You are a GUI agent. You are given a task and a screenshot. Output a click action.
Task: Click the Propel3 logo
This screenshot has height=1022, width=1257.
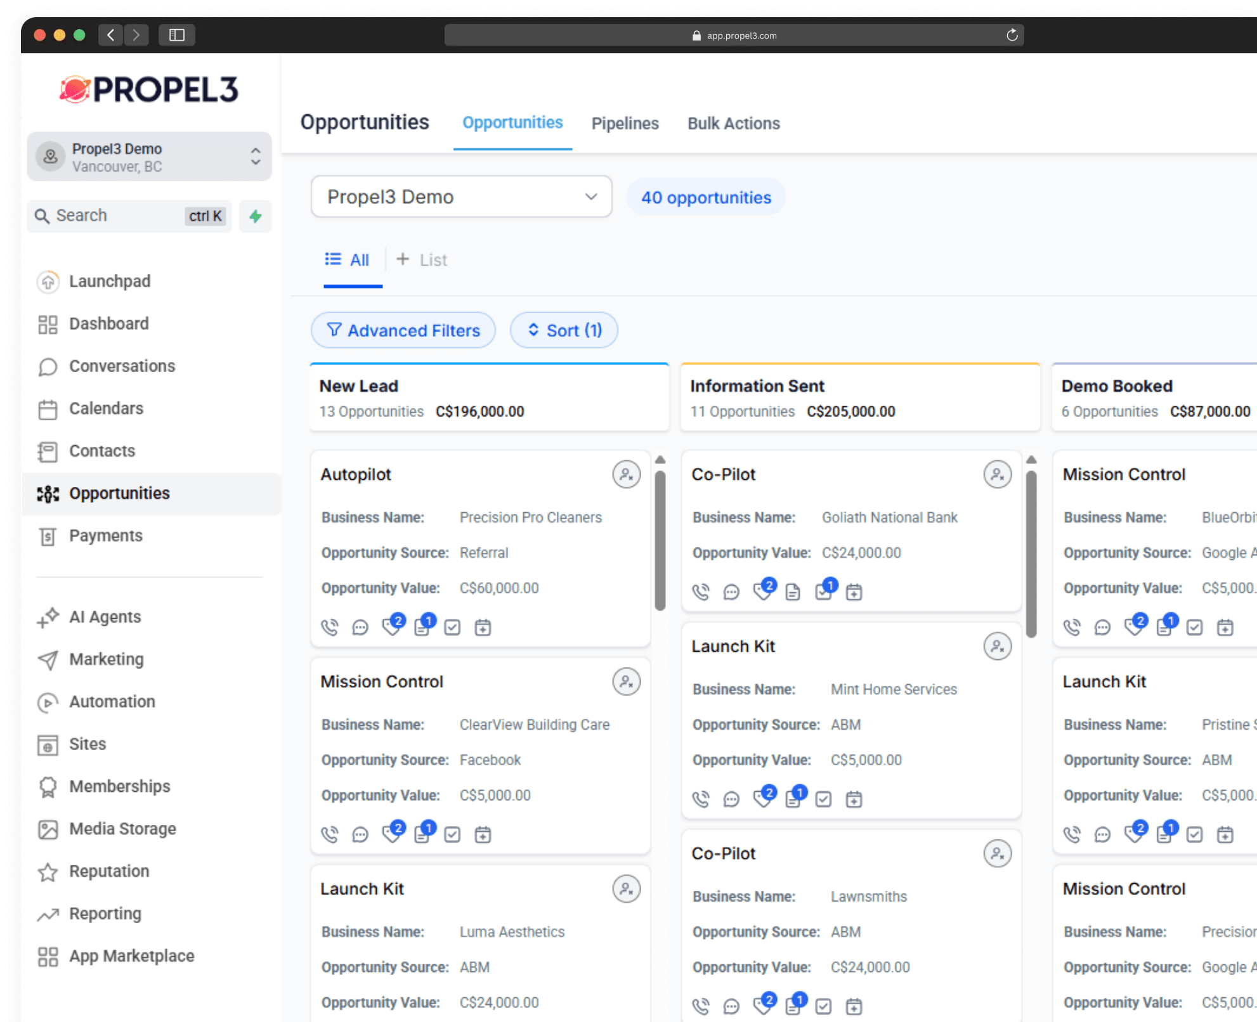(150, 89)
